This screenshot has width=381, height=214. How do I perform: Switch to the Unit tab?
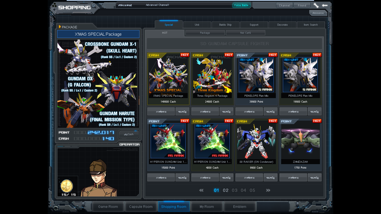(x=197, y=25)
